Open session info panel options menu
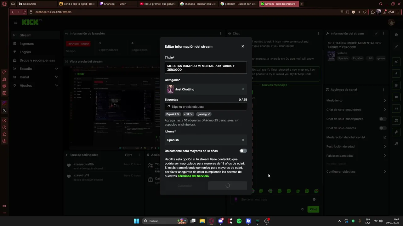 pos(220,34)
